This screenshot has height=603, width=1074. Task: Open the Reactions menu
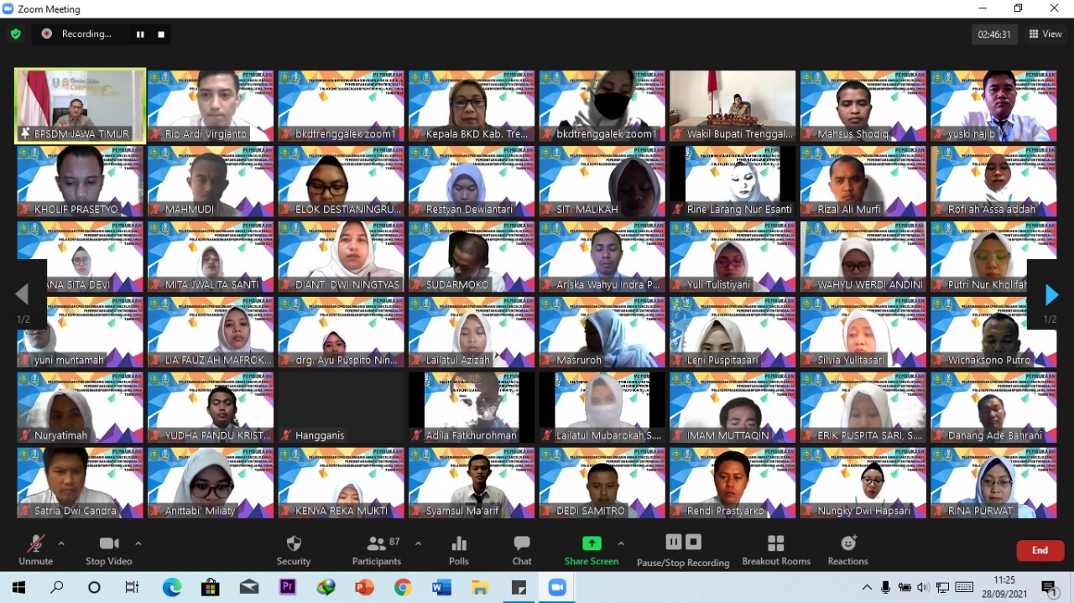coord(847,549)
